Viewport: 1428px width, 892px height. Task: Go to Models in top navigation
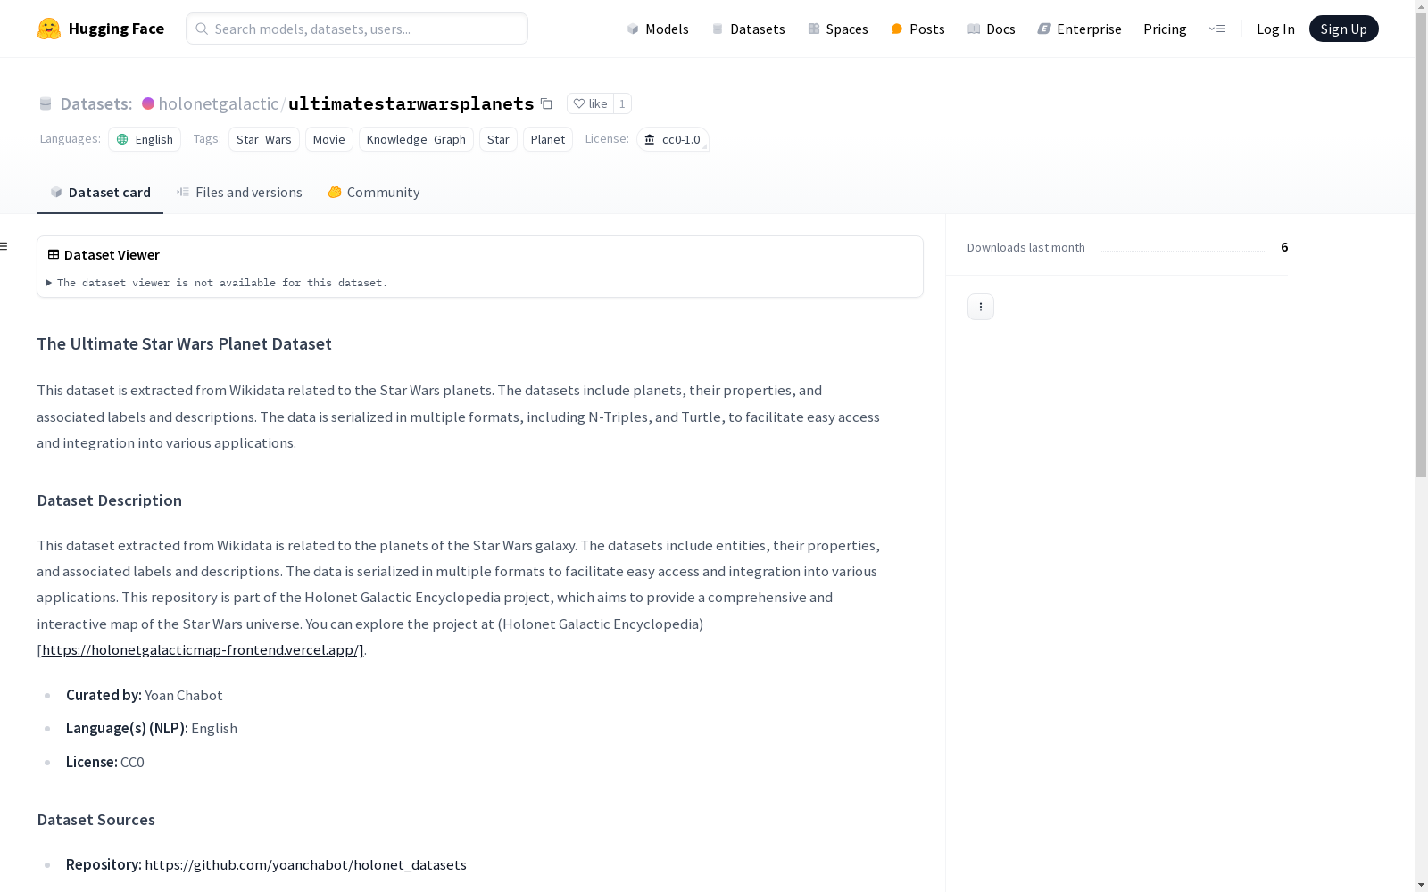[x=658, y=29]
